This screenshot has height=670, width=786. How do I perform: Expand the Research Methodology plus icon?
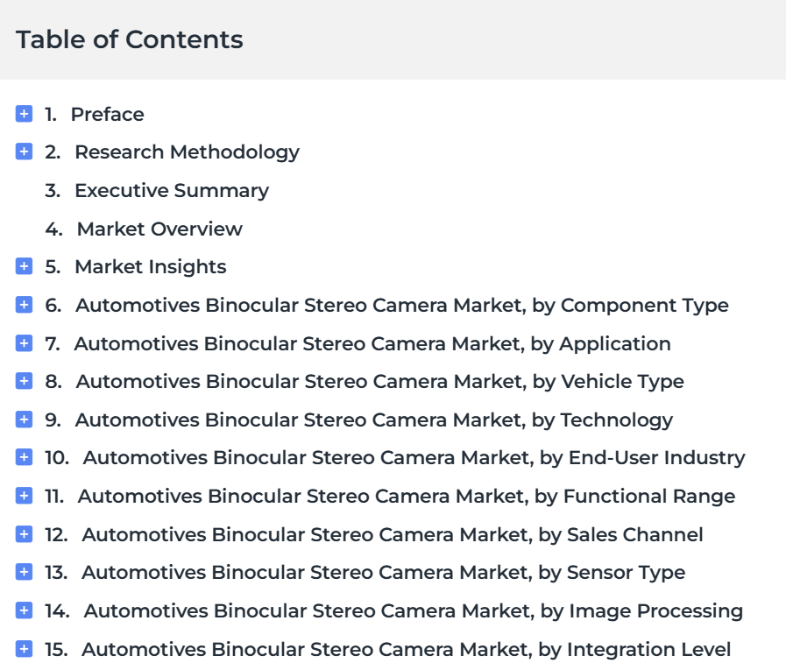point(24,152)
